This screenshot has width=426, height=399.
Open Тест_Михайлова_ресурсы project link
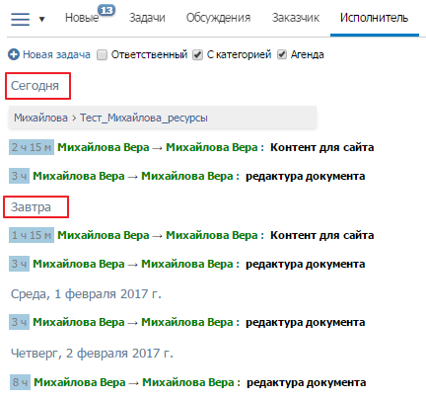click(x=144, y=118)
